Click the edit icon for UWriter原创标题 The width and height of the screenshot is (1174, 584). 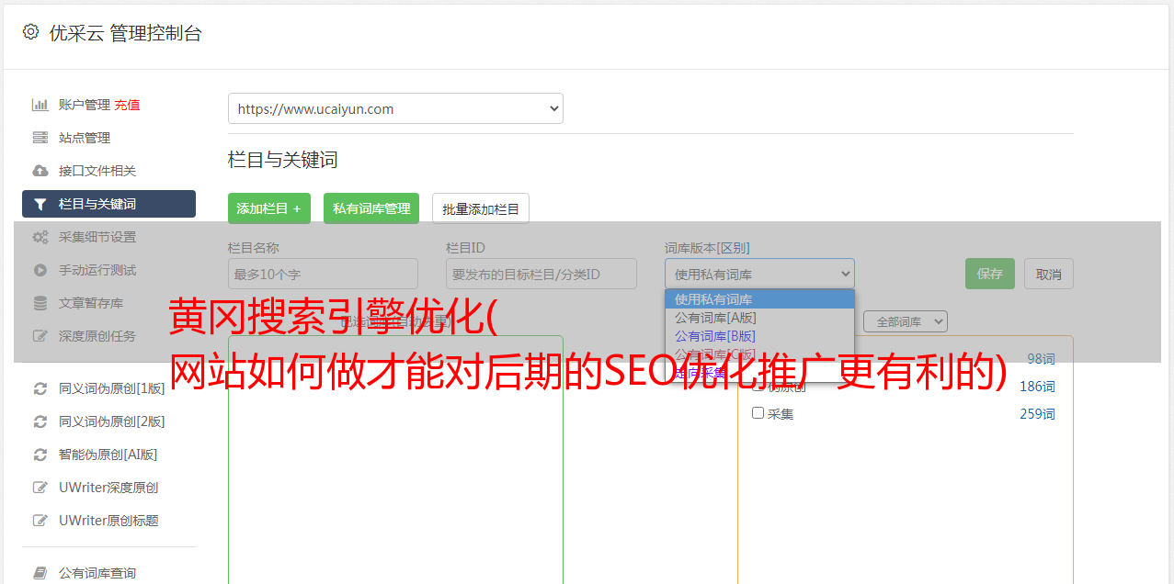(x=40, y=521)
